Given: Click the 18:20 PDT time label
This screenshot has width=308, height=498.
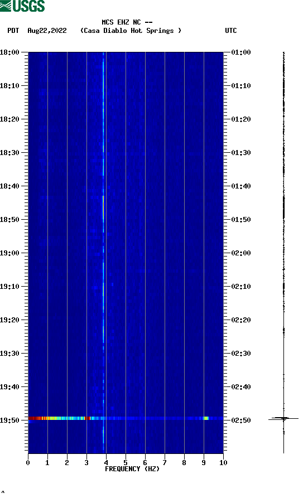Looking at the screenshot, I should click(9, 119).
